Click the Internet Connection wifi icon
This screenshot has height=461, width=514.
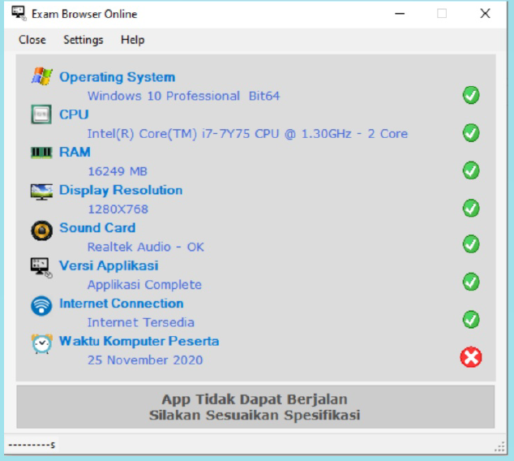[41, 306]
